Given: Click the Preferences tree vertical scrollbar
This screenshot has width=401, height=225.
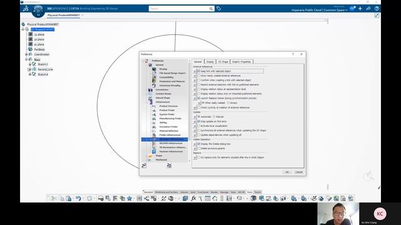Looking at the screenshot, I should coord(189,111).
